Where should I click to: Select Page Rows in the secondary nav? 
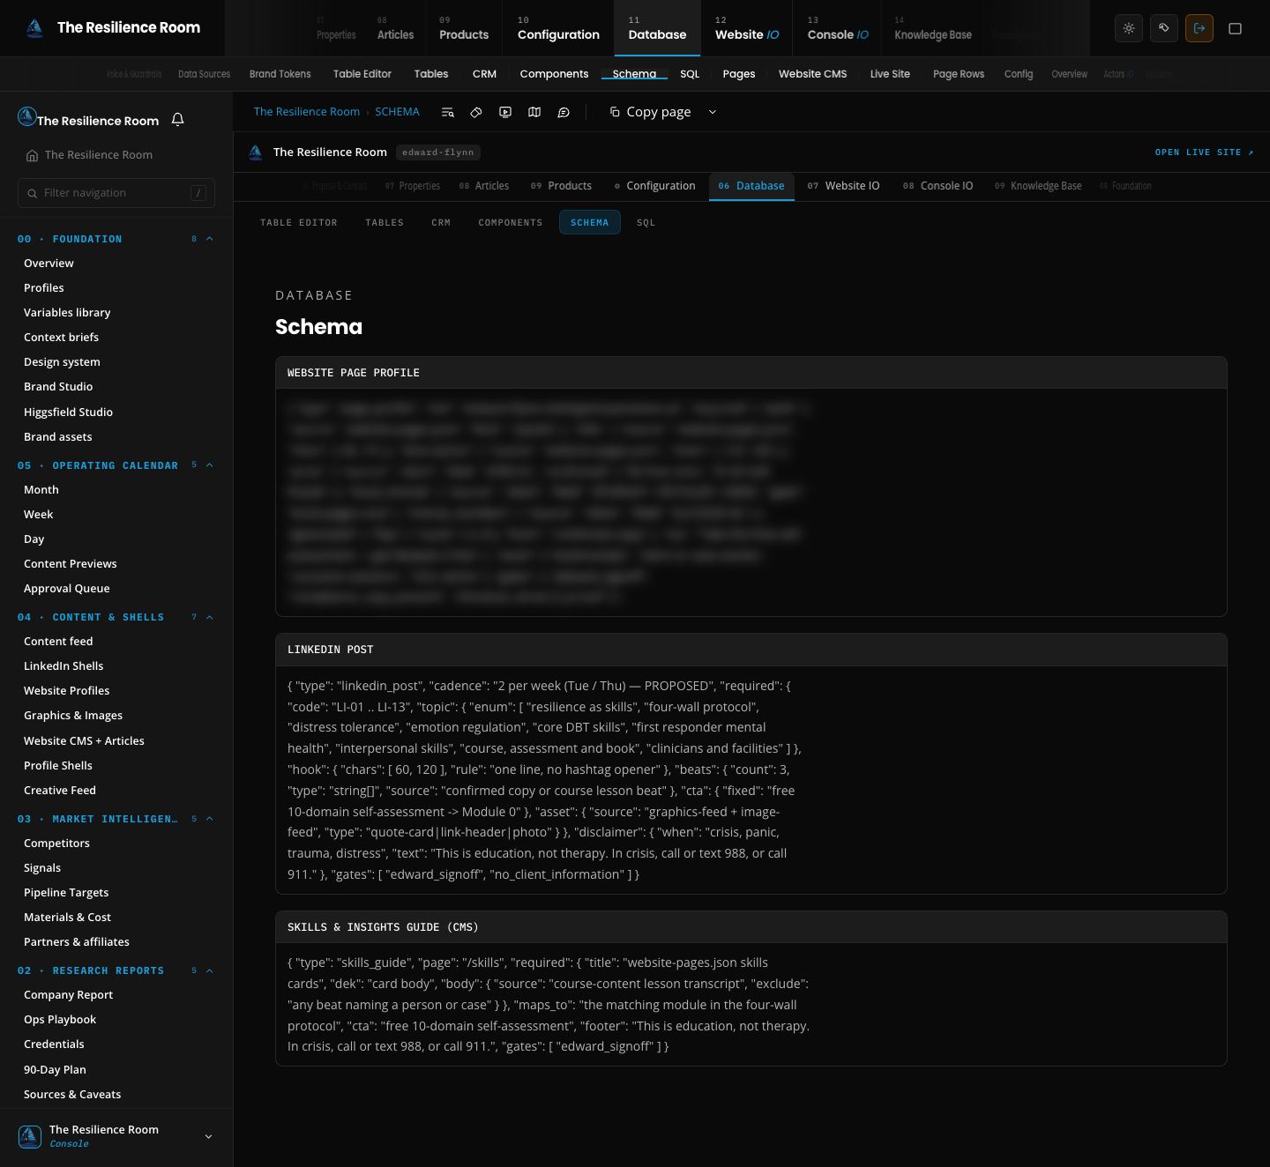[x=959, y=74]
